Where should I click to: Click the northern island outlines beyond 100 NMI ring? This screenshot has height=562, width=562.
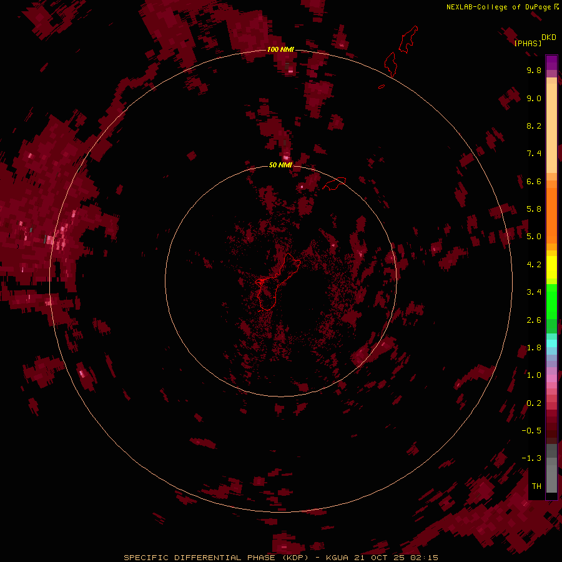[400, 52]
